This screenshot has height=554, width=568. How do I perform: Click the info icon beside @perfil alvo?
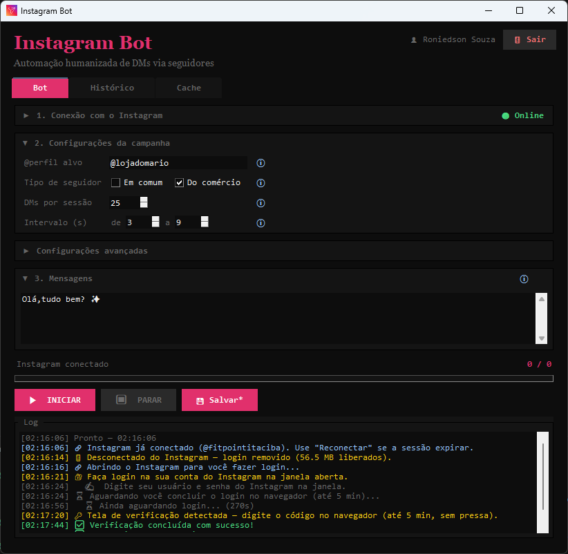(x=261, y=163)
